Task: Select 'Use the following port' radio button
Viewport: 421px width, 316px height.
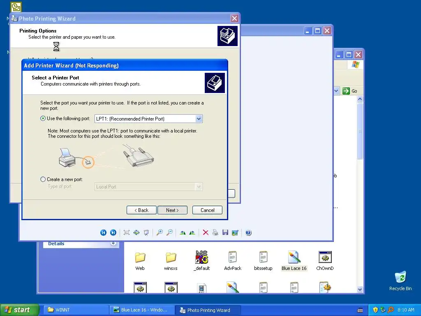Action: click(x=43, y=118)
